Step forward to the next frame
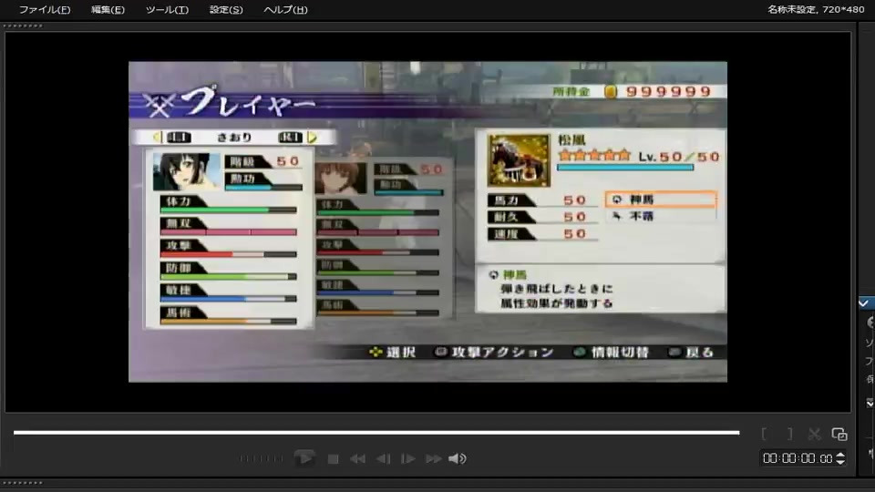The height and width of the screenshot is (492, 875). tap(408, 458)
